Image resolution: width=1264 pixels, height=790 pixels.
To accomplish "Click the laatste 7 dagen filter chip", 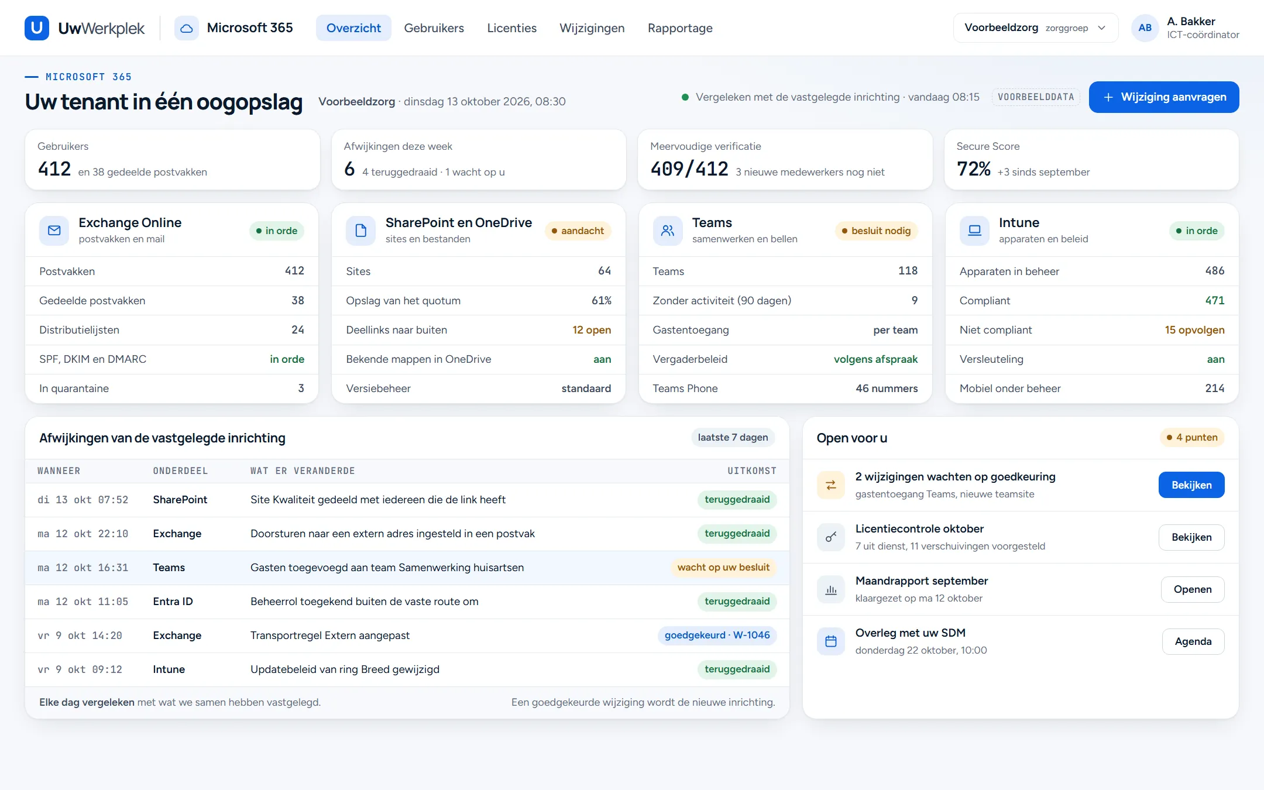I will (733, 437).
